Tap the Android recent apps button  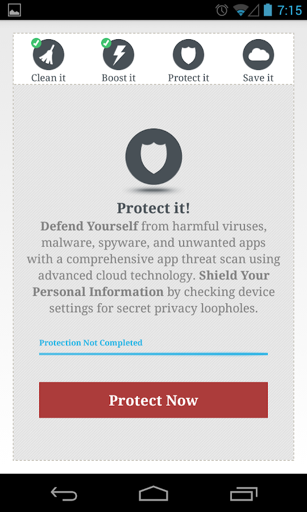pos(244,494)
